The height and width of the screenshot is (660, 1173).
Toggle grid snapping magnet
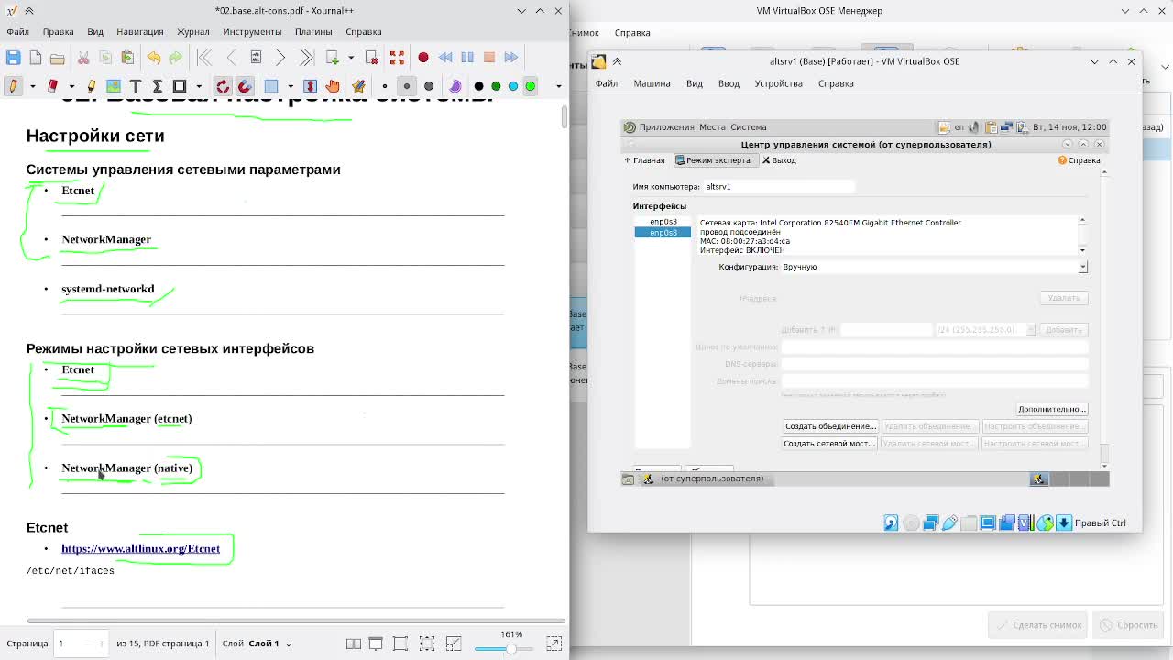[245, 86]
